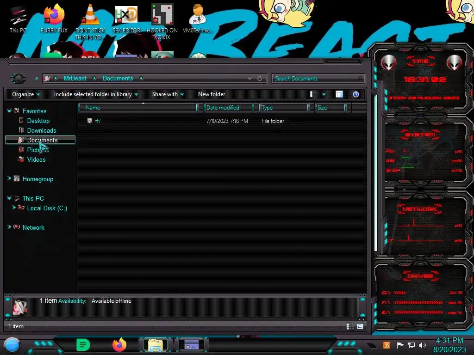
Task: Click the New folder button
Action: [x=212, y=94]
